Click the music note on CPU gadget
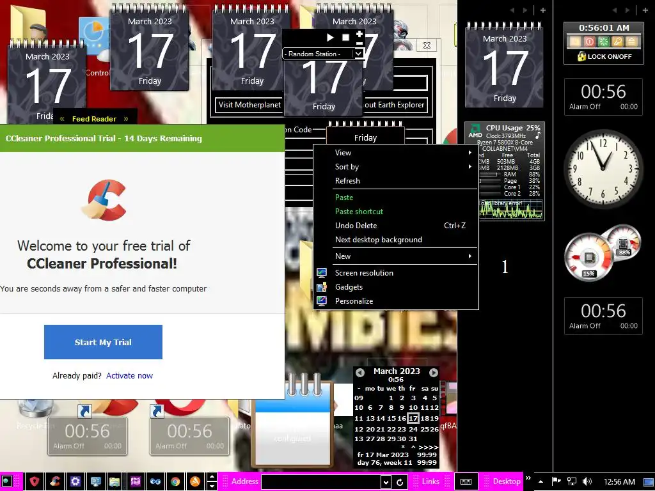Image resolution: width=655 pixels, height=491 pixels. click(537, 136)
